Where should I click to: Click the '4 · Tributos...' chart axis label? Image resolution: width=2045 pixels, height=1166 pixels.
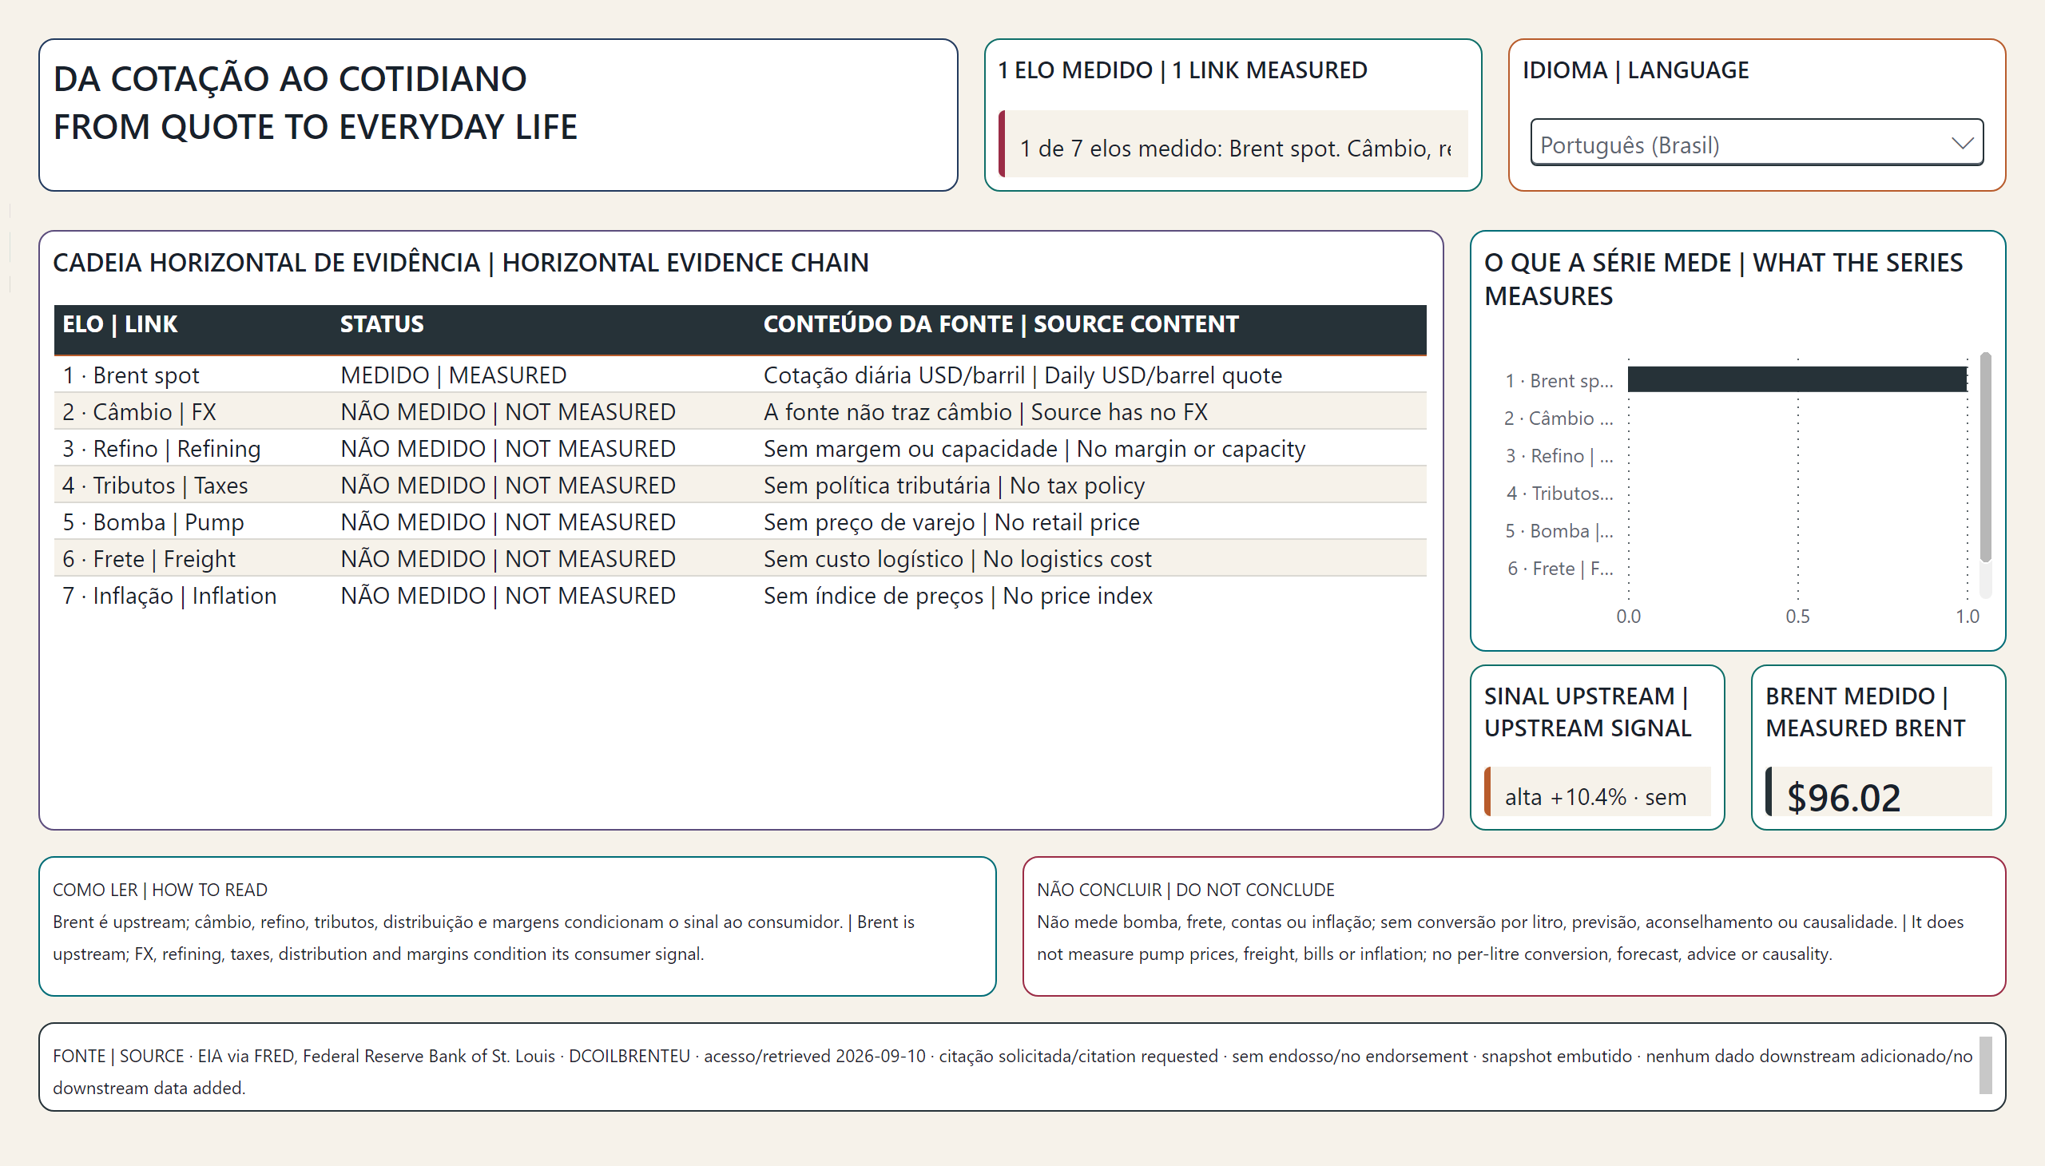1559,494
